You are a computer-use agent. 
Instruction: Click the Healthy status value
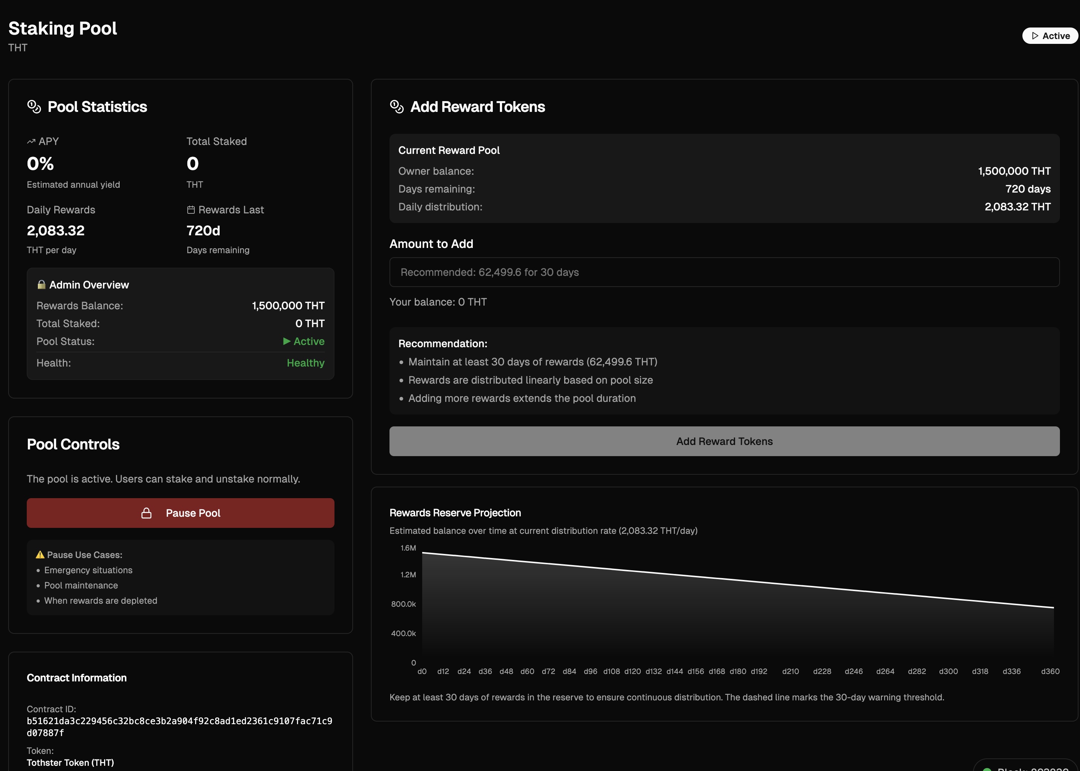[305, 363]
